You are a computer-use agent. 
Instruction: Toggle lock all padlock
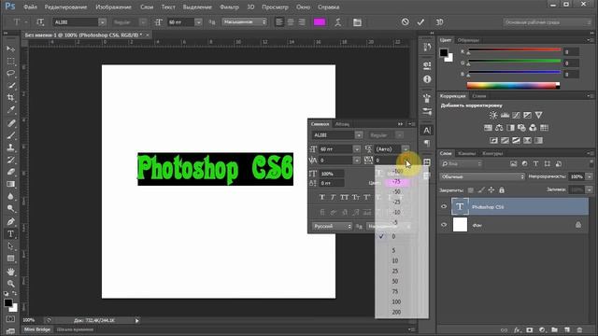(502, 189)
